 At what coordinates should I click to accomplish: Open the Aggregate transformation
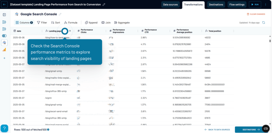point(122,23)
